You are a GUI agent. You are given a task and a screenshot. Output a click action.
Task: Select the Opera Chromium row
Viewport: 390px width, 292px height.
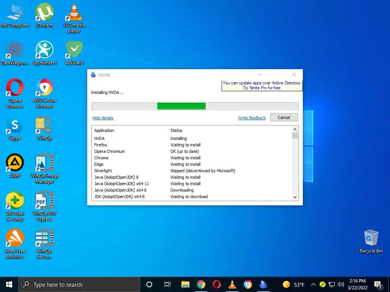click(x=192, y=151)
